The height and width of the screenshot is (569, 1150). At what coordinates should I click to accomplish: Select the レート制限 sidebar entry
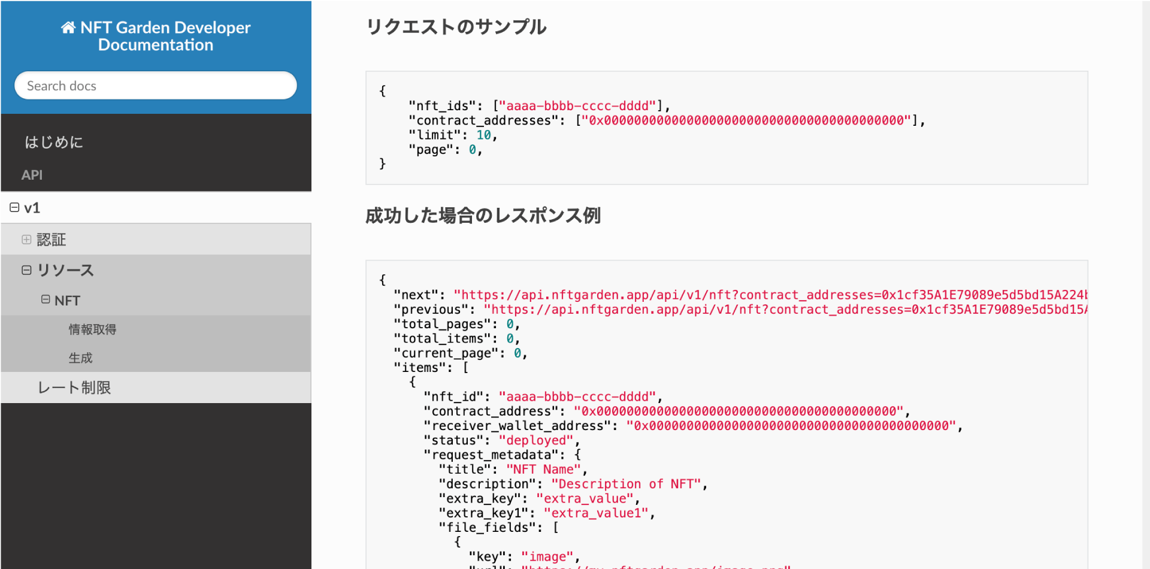click(76, 387)
